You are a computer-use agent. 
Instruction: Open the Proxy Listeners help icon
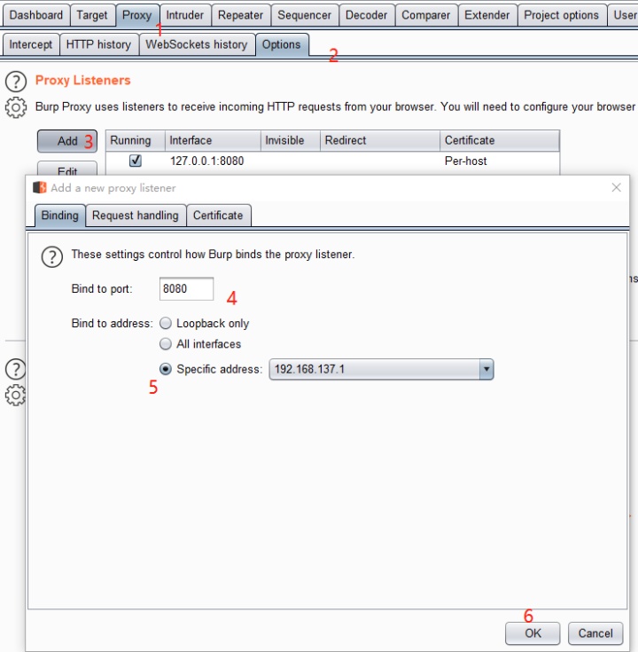point(16,82)
